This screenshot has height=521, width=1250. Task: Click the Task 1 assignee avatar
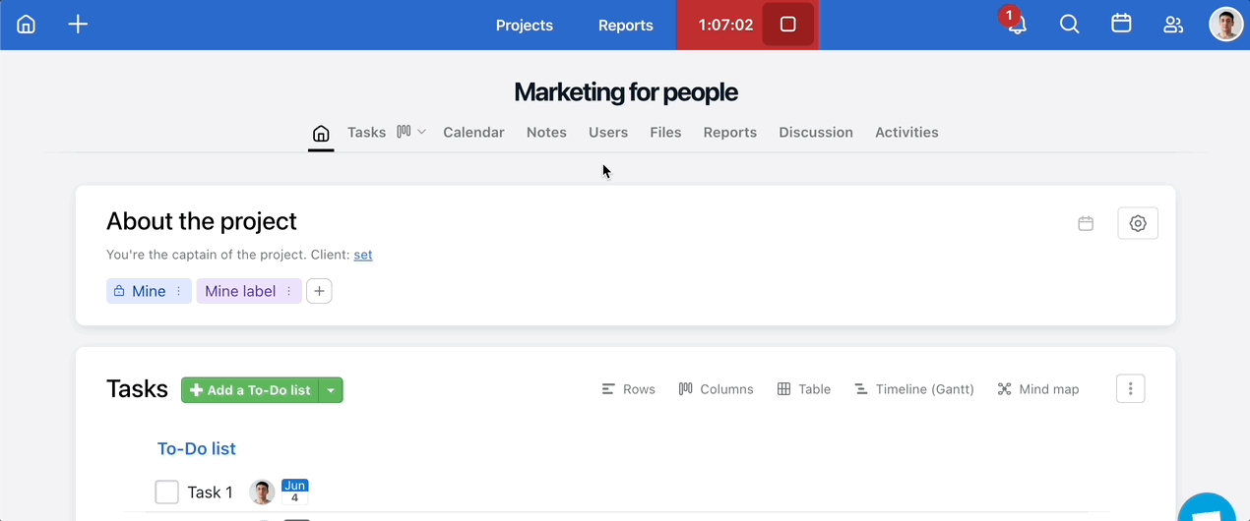click(262, 492)
